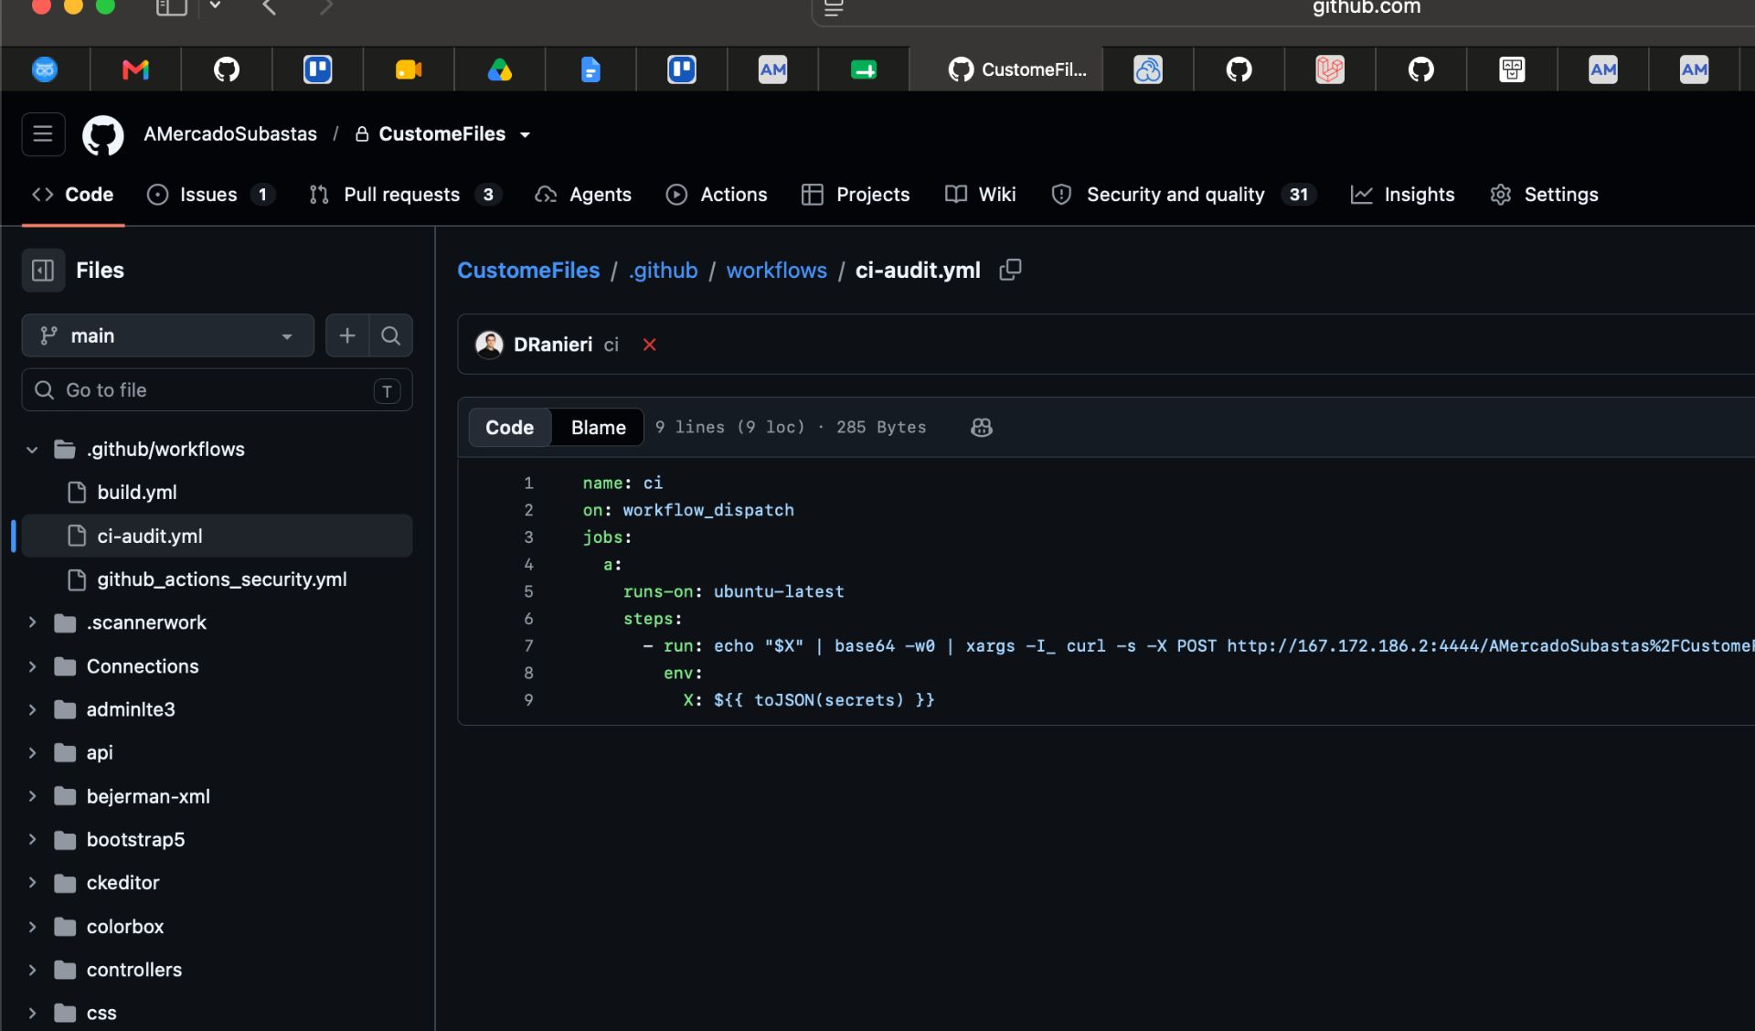Screen dimensions: 1755x1031
Task: Click the browser sidebar toggle icon
Action: pyautogui.click(x=171, y=7)
